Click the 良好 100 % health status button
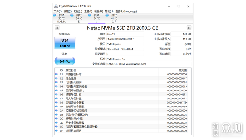Screen dimensions: 246x140 click(x=65, y=43)
